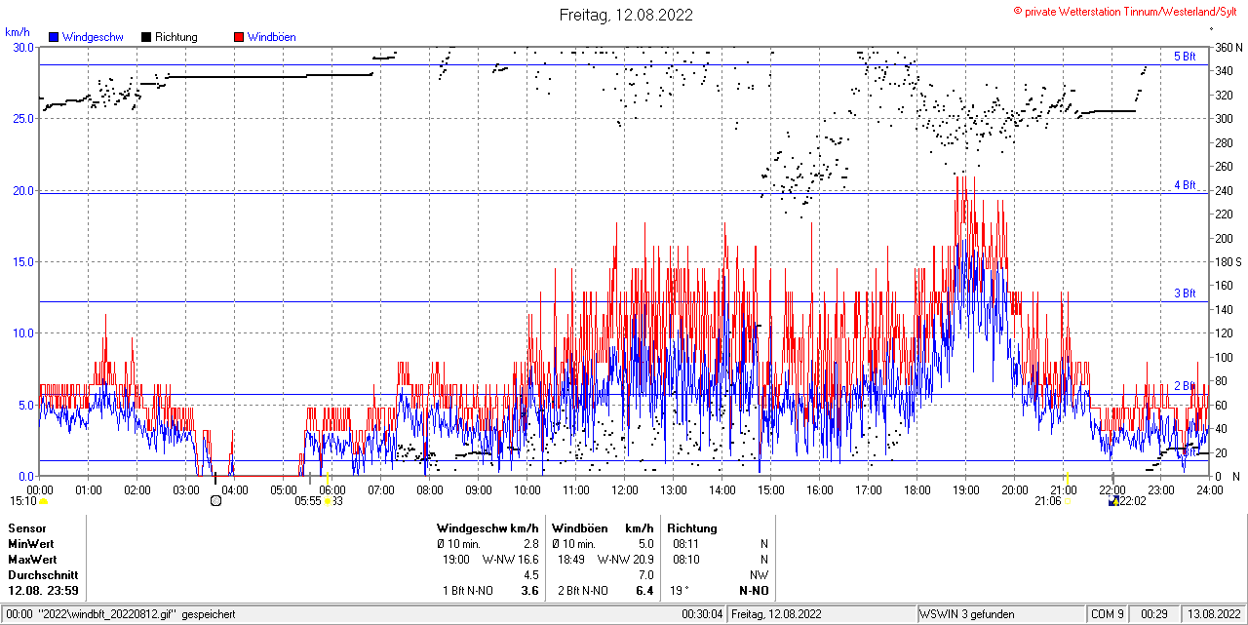Click the red Windböen legend swatch
The height and width of the screenshot is (625, 1248).
239,37
